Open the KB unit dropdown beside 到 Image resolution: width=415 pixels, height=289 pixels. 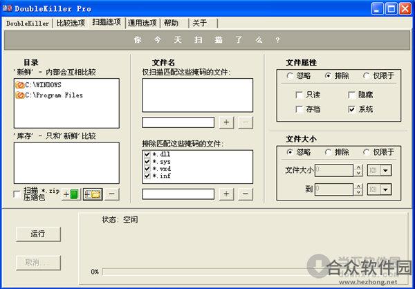point(386,189)
